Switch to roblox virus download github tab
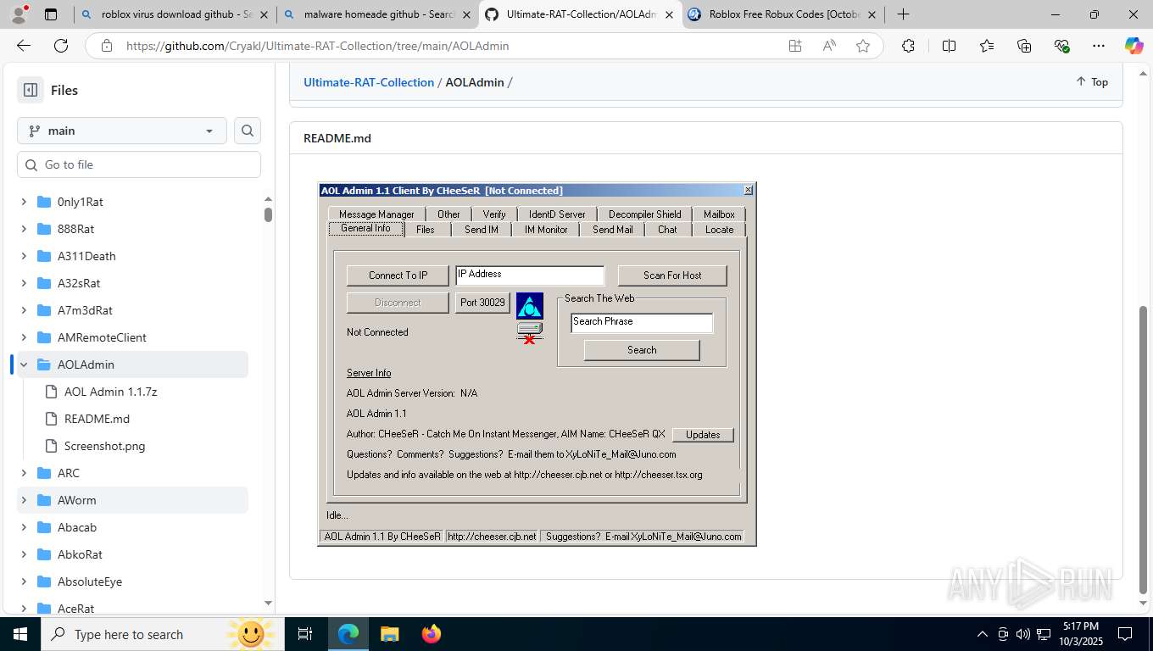1153x651 pixels. point(175,14)
